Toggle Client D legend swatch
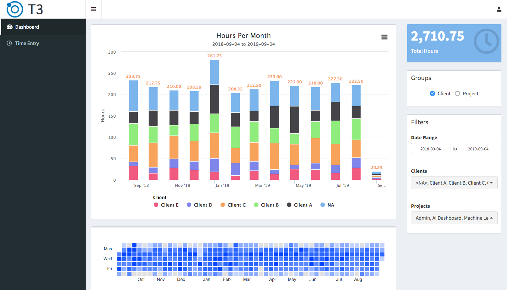Viewport: 507px width, 290px height. click(x=189, y=205)
